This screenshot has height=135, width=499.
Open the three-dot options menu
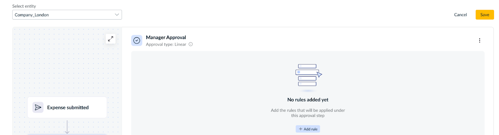(479, 40)
